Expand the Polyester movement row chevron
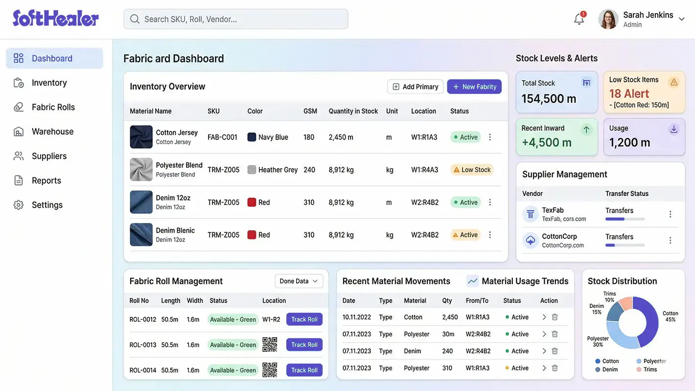 coord(544,334)
